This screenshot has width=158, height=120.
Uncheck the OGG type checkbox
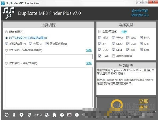(x=100, y=50)
